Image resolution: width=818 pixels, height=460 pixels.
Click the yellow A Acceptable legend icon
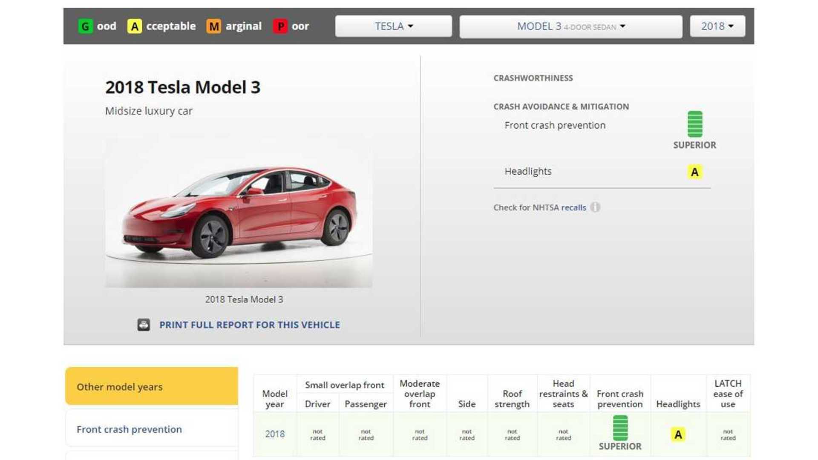[x=135, y=26]
